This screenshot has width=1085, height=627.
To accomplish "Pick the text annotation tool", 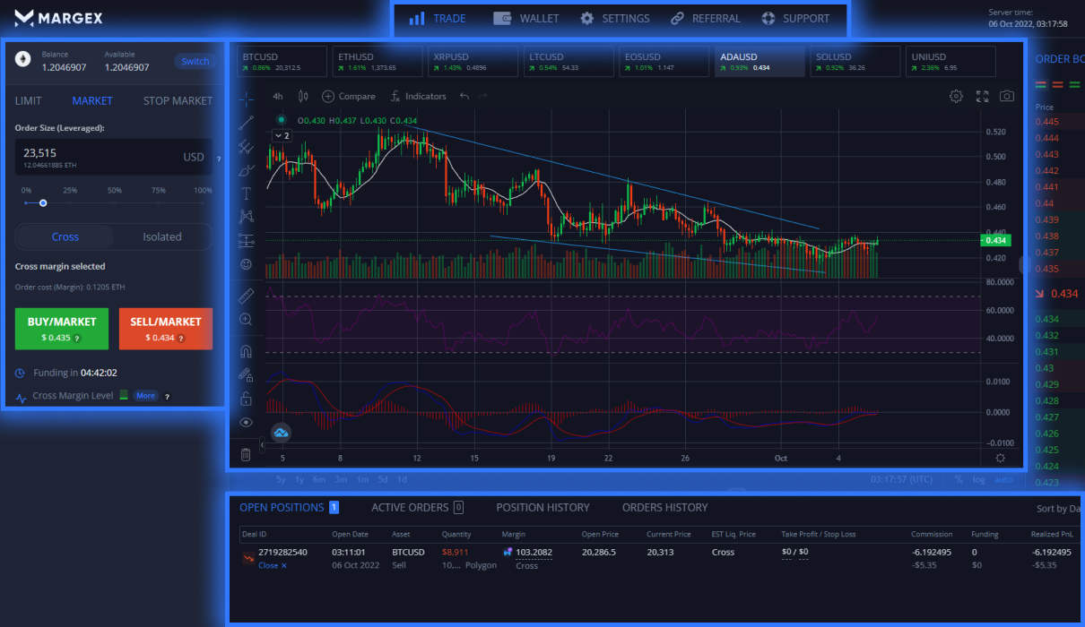I will [246, 193].
